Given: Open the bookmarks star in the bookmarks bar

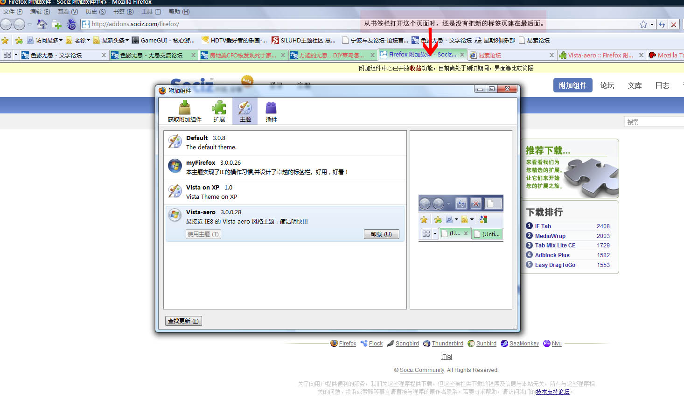Looking at the screenshot, I should [x=5, y=41].
